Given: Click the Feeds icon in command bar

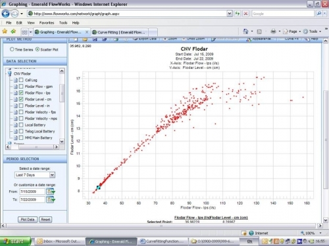Looking at the screenshot, I should click(x=259, y=31).
